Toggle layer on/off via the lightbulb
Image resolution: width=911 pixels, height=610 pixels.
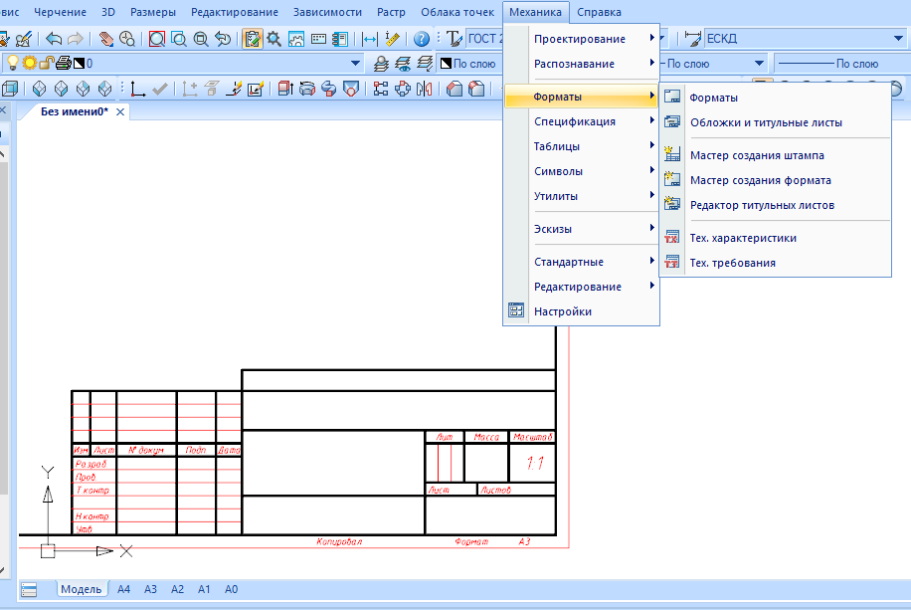point(12,63)
